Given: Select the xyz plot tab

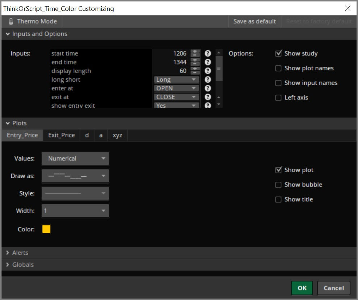Looking at the screenshot, I should click(117, 135).
